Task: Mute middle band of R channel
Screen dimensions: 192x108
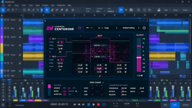Action: (125, 68)
